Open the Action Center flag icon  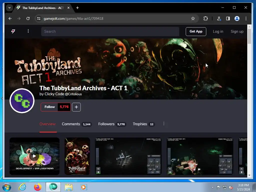click(x=218, y=187)
